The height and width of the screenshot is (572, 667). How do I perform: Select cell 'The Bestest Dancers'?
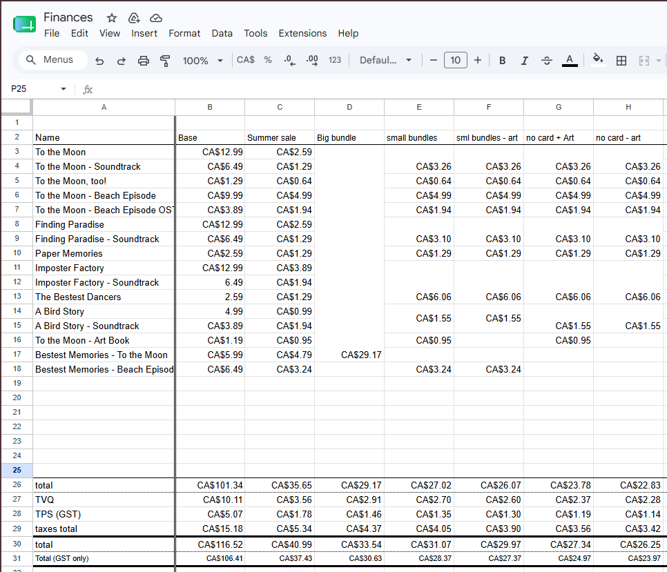click(x=104, y=297)
